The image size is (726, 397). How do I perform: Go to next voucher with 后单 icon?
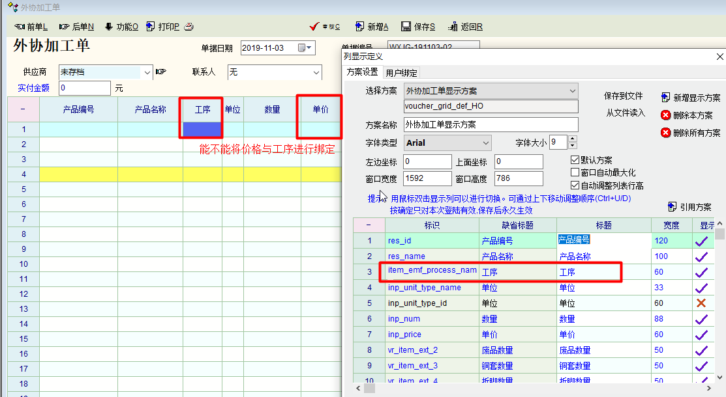pos(64,27)
